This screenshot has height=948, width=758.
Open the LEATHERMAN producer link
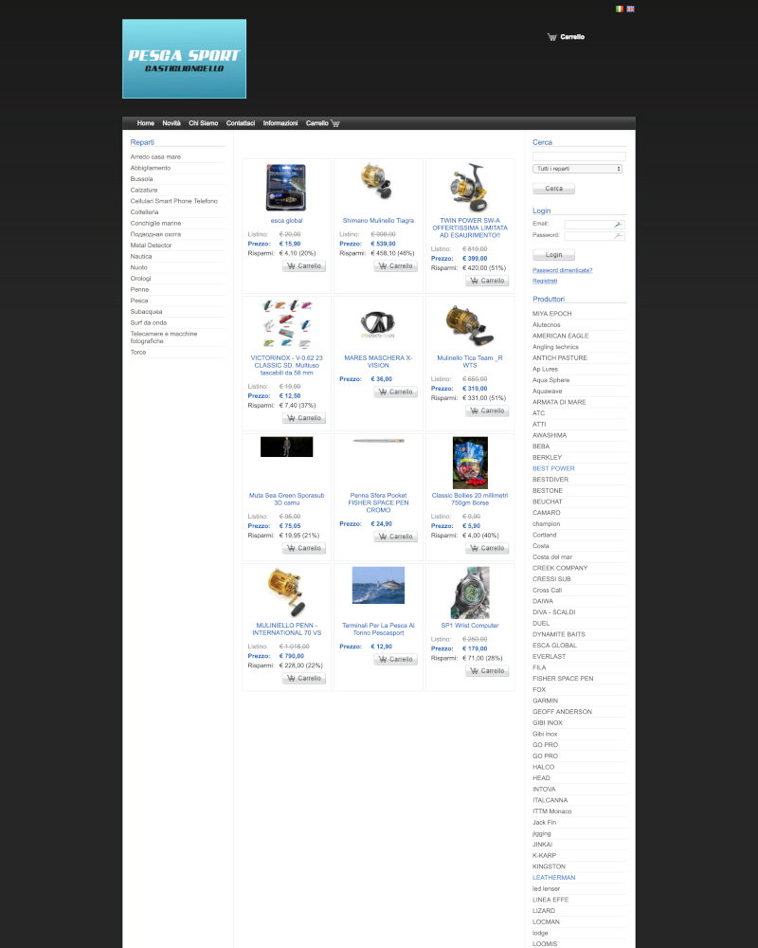553,878
